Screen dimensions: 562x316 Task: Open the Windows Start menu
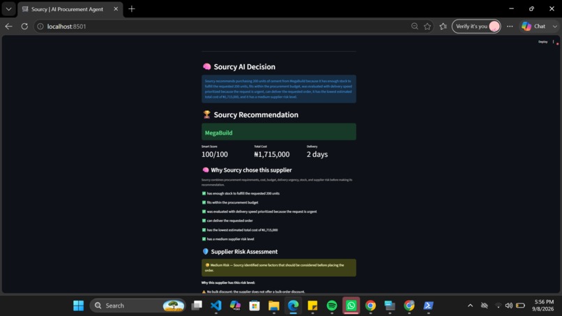pos(79,306)
